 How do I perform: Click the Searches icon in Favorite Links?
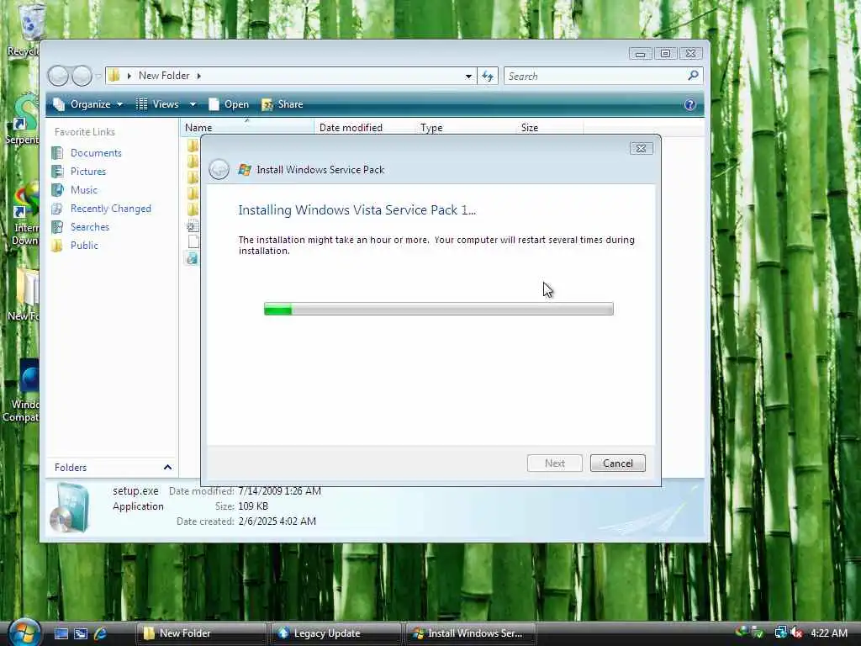point(57,227)
